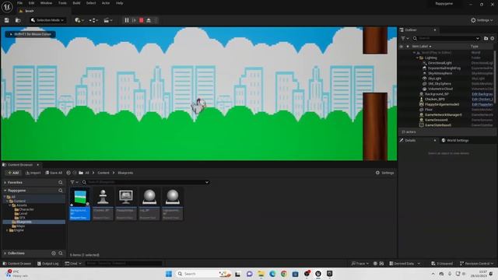Select the Floor actor in Outliner
Viewport: 498px width, 280px height.
pyautogui.click(x=429, y=110)
